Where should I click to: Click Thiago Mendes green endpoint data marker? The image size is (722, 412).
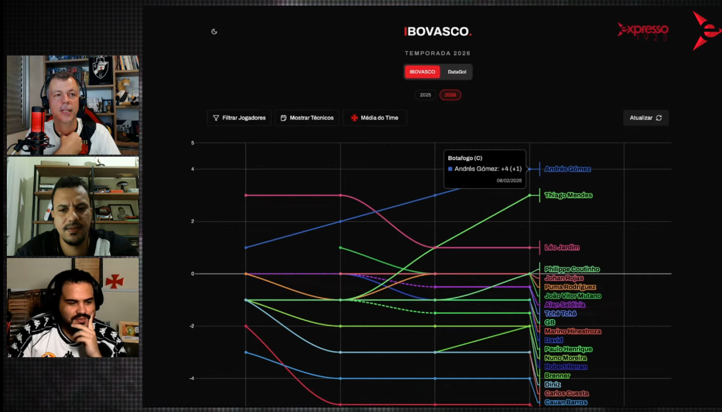point(530,196)
